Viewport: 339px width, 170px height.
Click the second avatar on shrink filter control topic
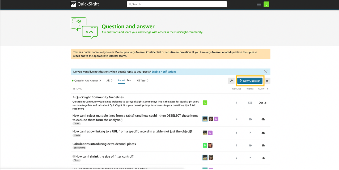point(211,158)
